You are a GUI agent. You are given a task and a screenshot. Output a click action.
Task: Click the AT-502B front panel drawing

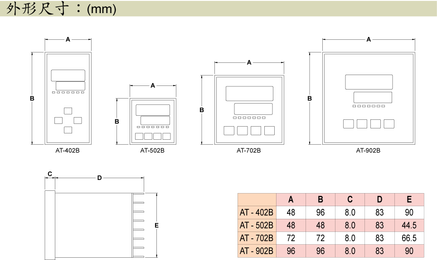(x=153, y=121)
